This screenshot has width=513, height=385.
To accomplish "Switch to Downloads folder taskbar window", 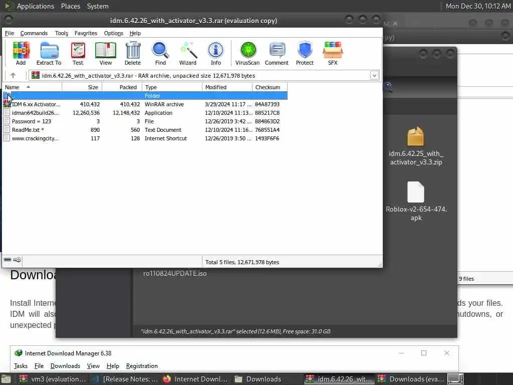I will (259, 379).
